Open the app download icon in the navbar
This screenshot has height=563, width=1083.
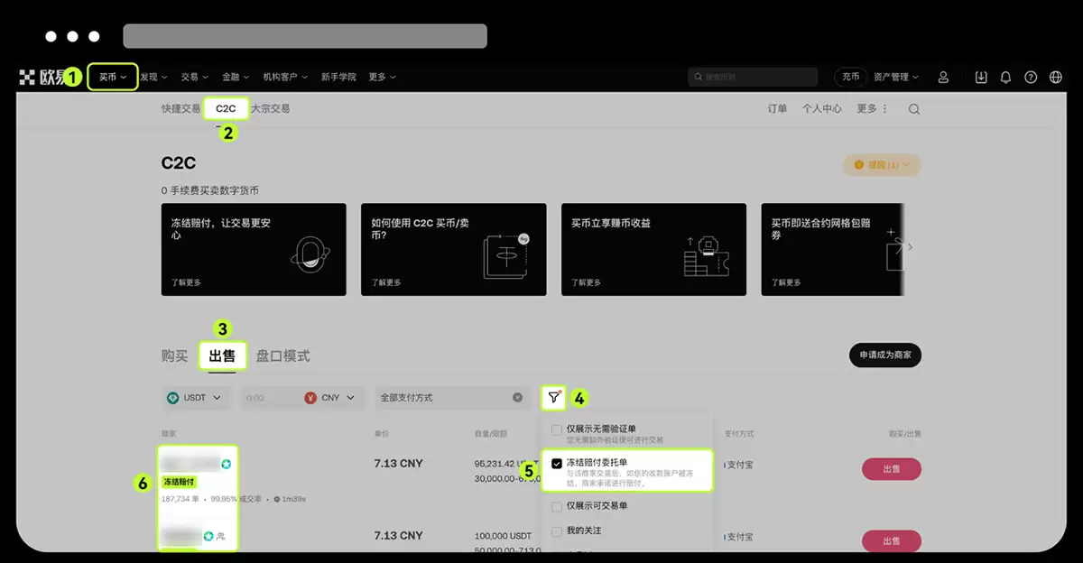click(980, 77)
